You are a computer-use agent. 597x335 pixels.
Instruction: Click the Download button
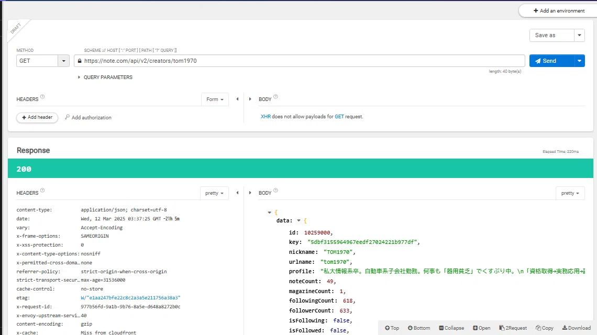(577, 328)
